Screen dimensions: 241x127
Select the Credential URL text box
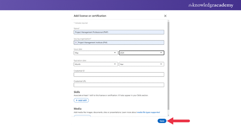(119, 85)
